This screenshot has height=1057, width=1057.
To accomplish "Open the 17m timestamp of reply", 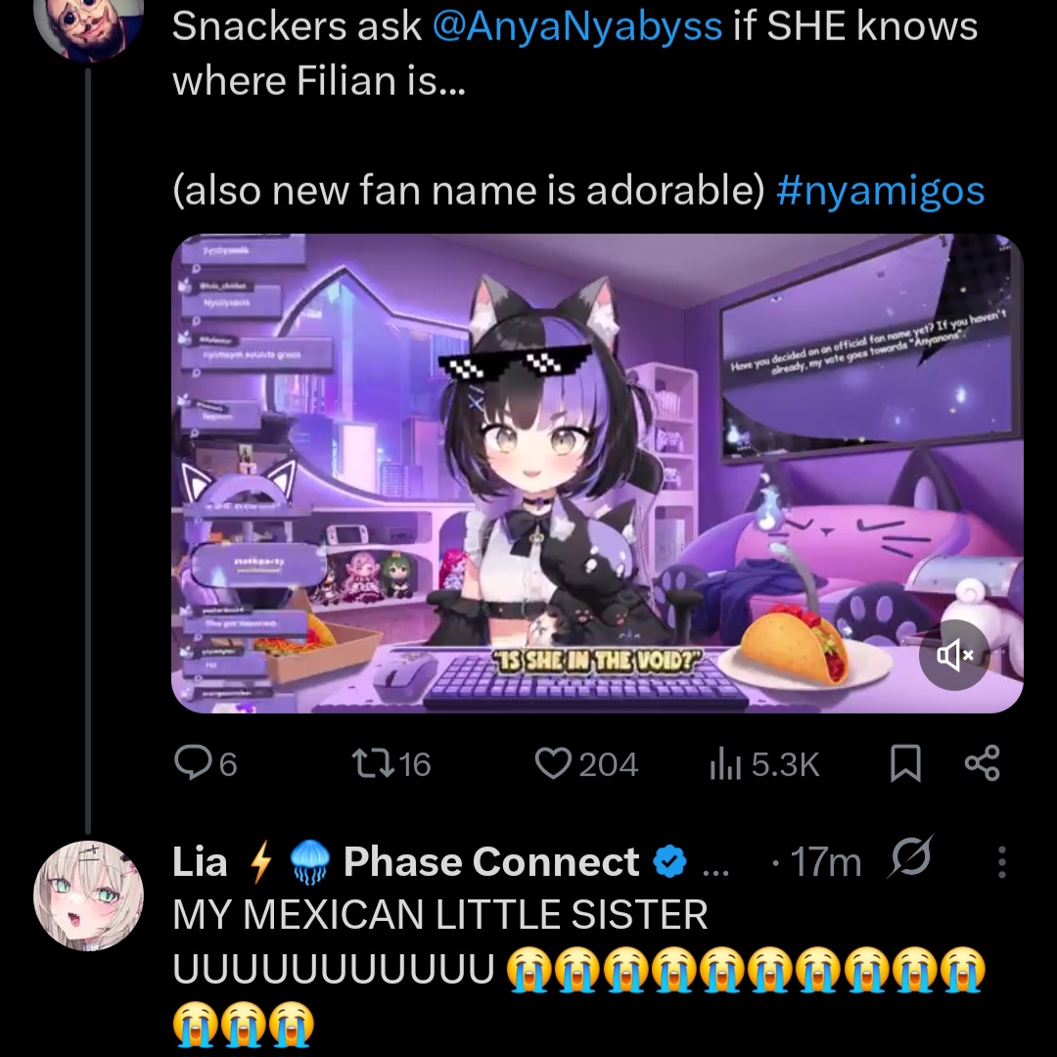I will (825, 862).
